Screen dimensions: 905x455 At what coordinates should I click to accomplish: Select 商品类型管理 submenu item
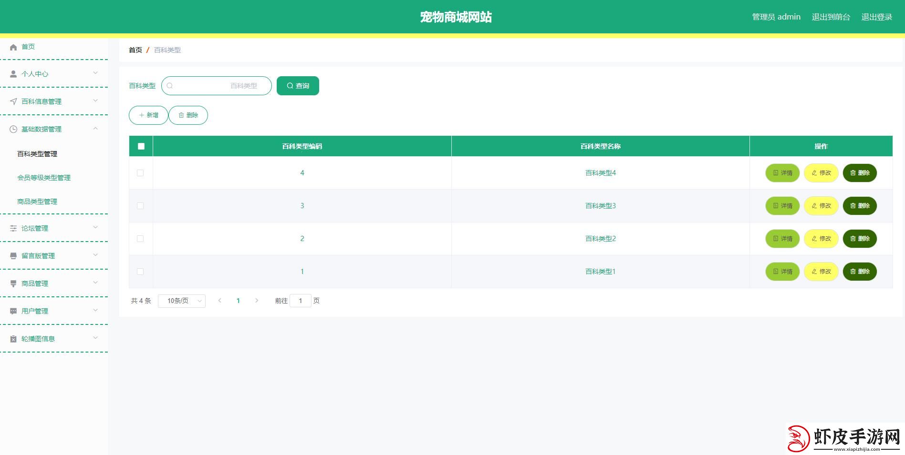click(37, 202)
